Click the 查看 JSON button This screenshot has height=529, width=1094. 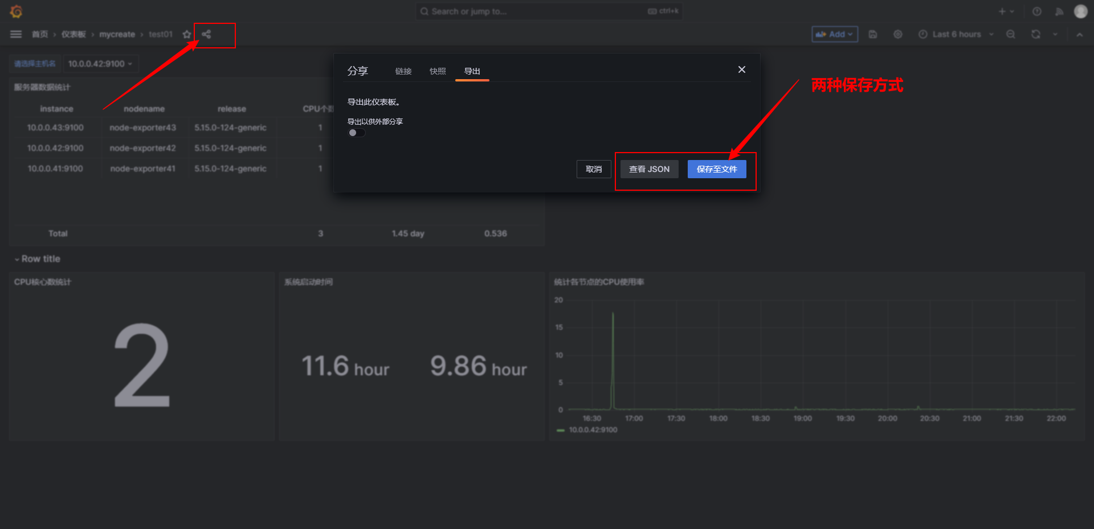pos(649,169)
